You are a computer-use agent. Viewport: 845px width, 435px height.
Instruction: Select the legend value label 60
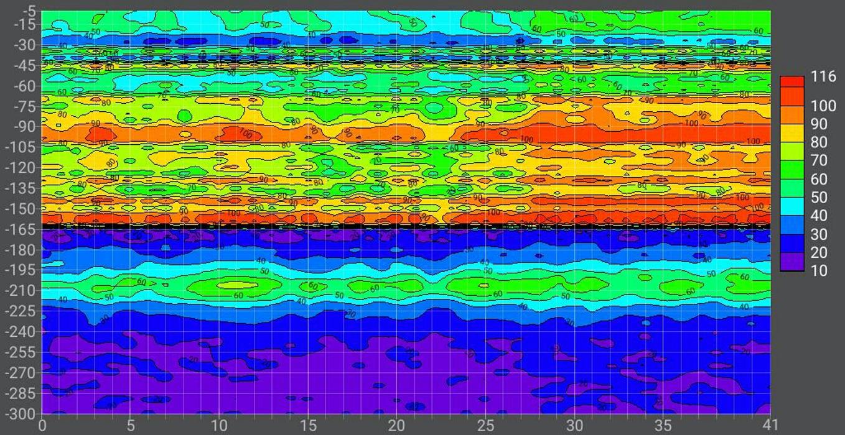(x=818, y=179)
